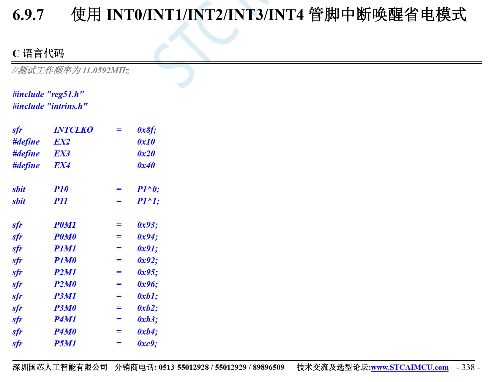Select the P2M1 register name
Viewport: 494px width, 382px height.
coord(65,272)
